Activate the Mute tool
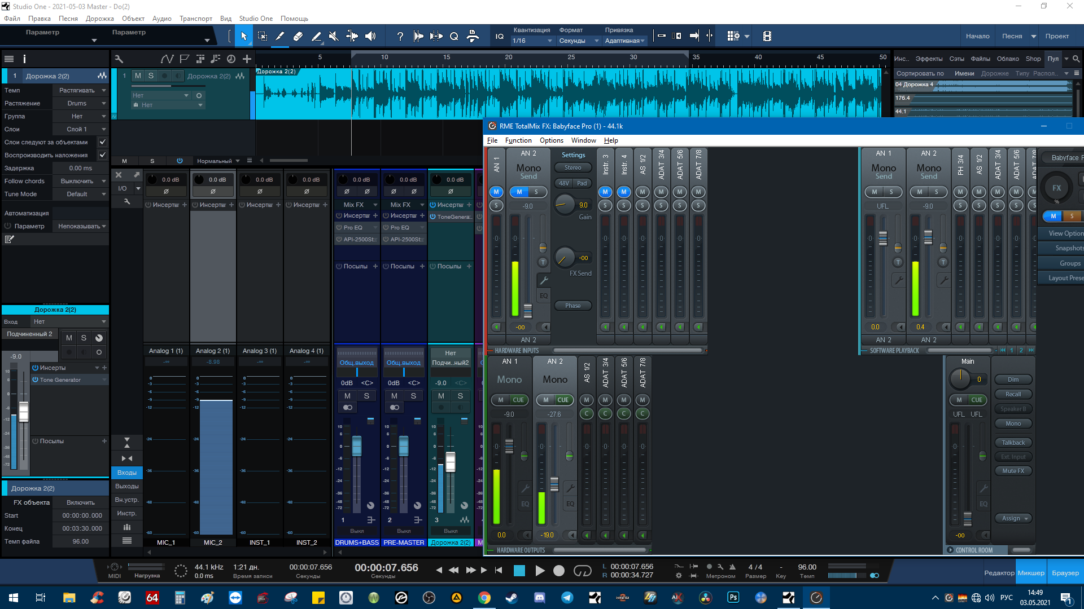Screen dimensions: 1084x609 pyautogui.click(x=334, y=36)
